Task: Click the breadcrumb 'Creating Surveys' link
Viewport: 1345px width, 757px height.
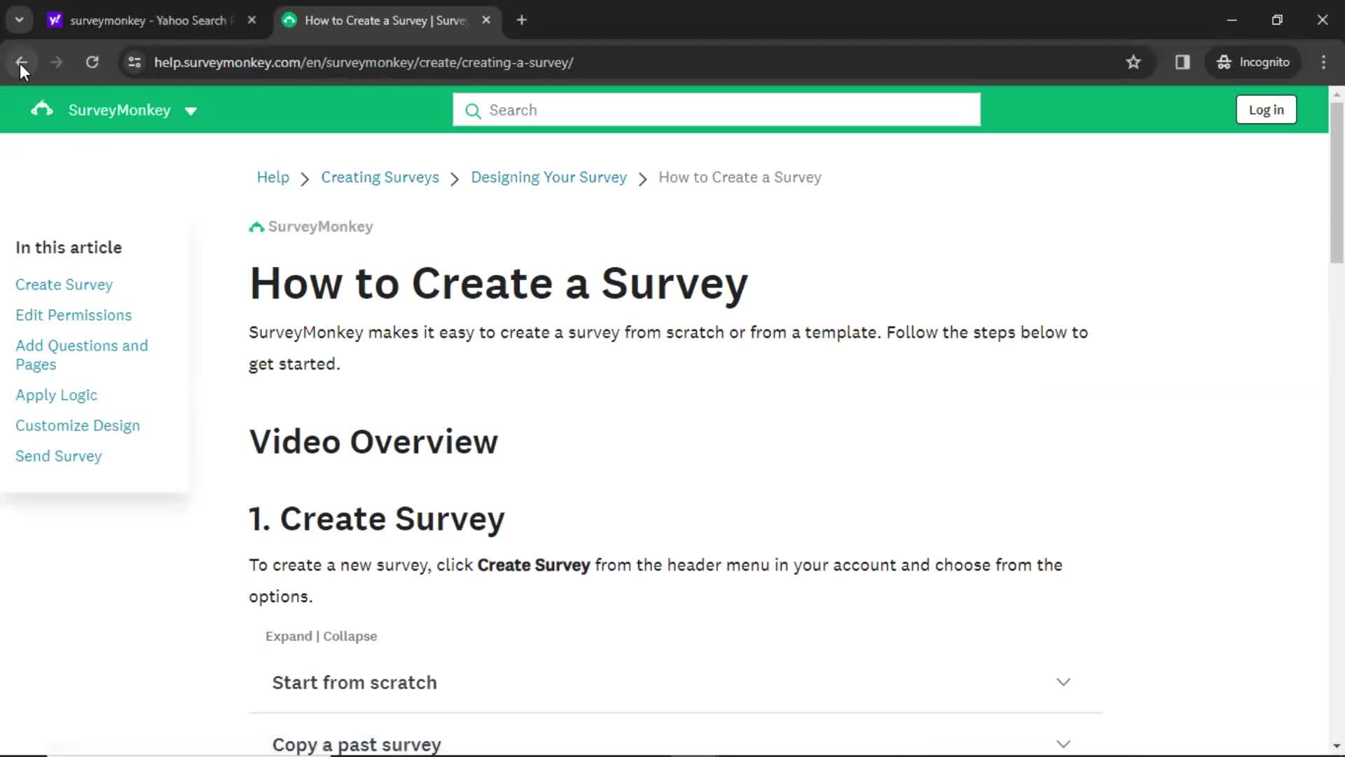Action: [x=380, y=177]
